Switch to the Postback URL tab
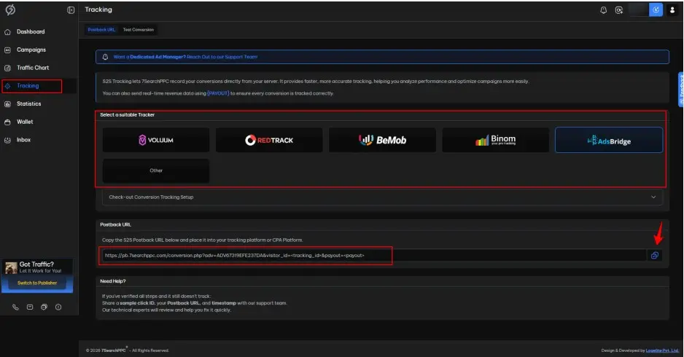Viewport: 684px width, 357px height. coord(101,30)
